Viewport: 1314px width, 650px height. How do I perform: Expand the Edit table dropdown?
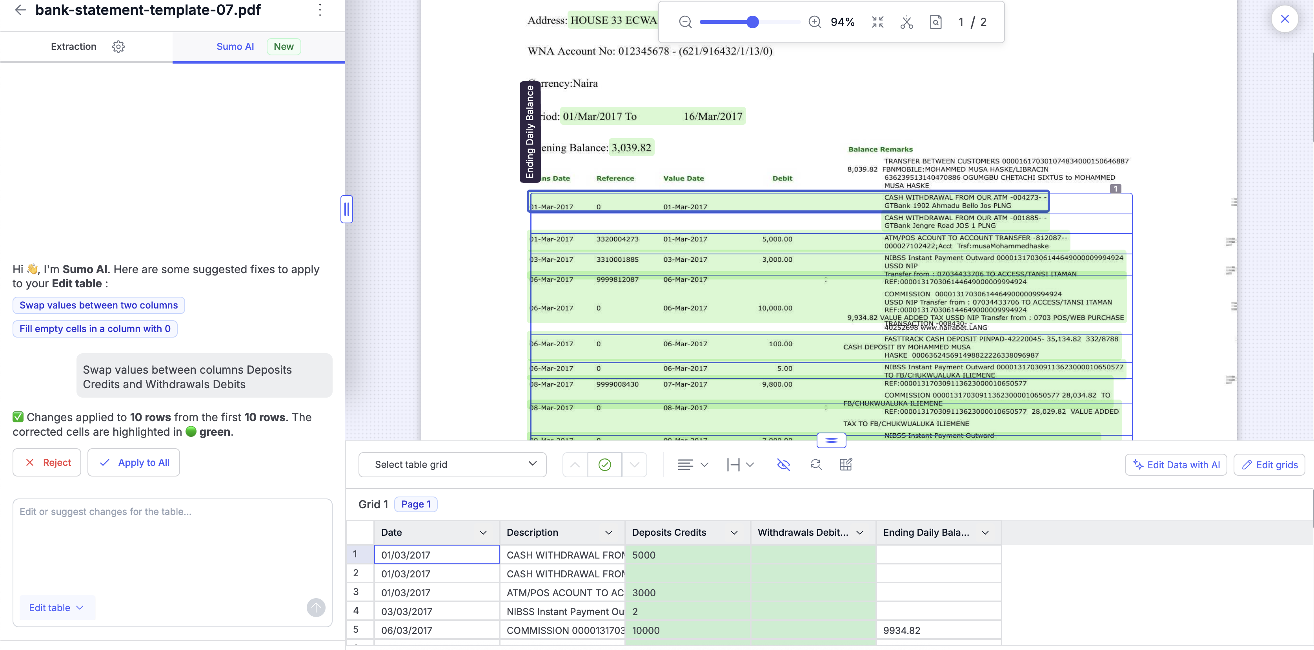click(56, 607)
